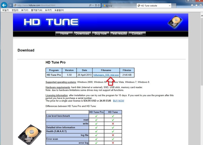Click the '2145 KB' filesize cell
This screenshot has height=145, width=203.
pyautogui.click(x=127, y=75)
